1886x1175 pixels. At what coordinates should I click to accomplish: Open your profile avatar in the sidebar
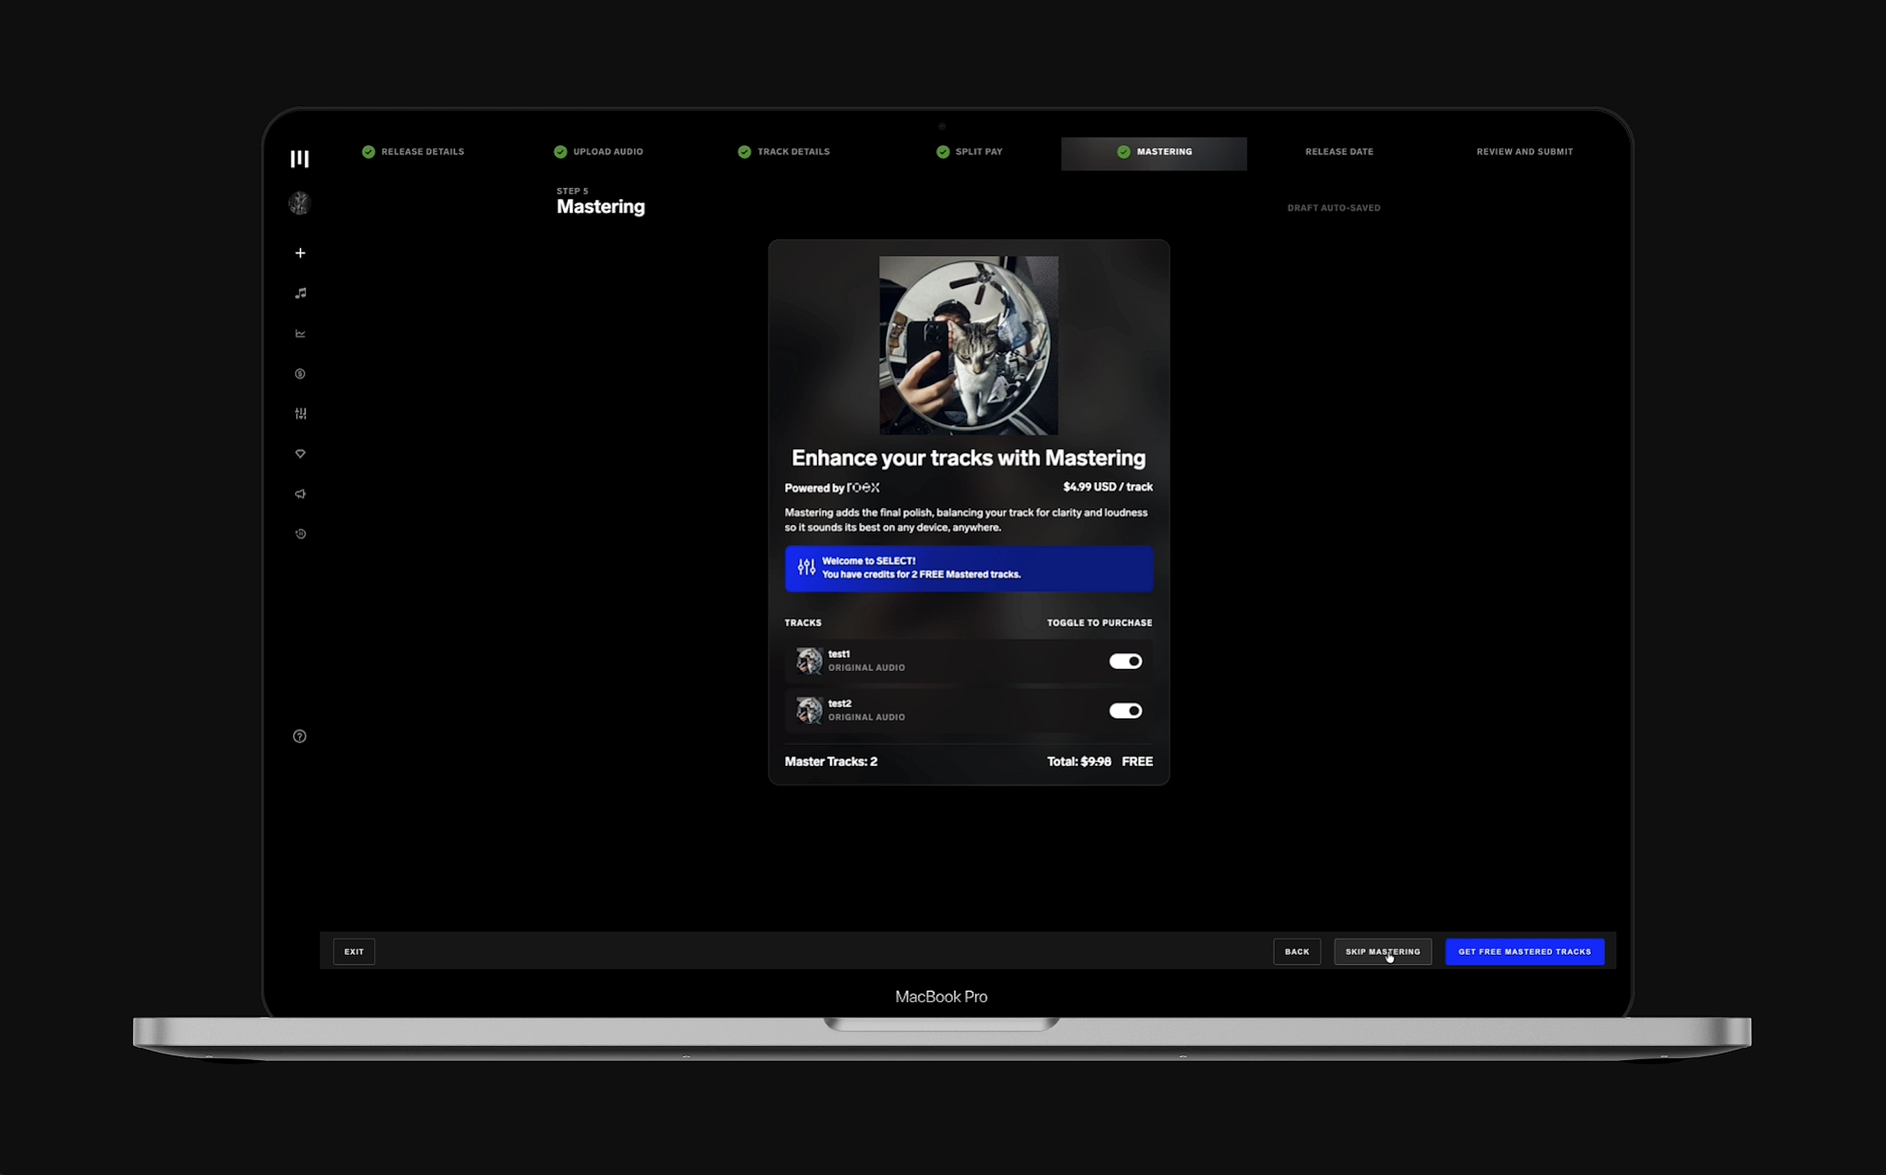tap(299, 203)
